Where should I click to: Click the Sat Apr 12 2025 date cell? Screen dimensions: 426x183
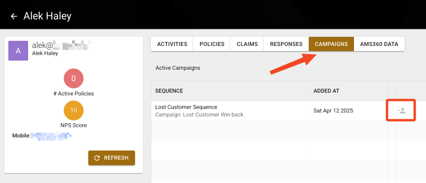pyautogui.click(x=333, y=111)
